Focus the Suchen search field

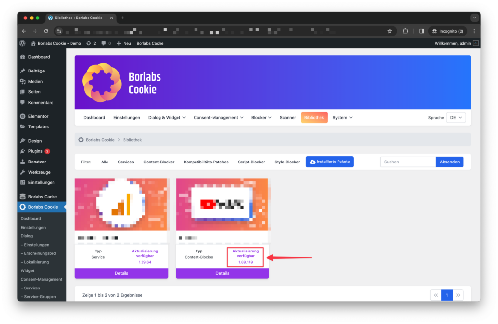coord(408,162)
